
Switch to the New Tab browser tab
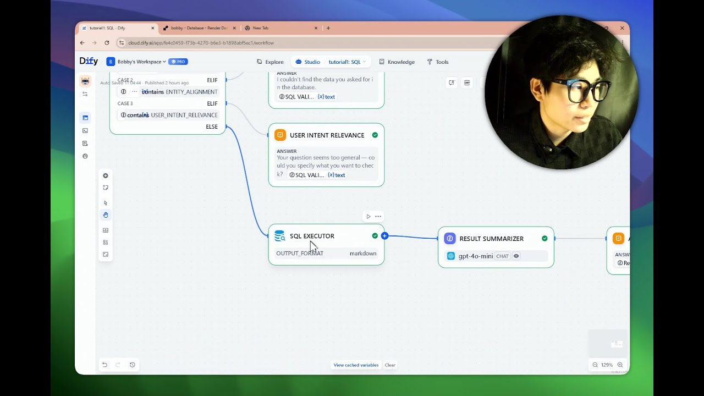coord(280,28)
